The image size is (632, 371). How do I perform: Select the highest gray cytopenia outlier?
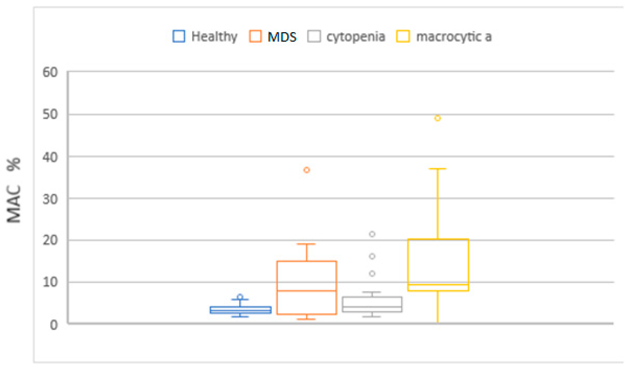pos(372,234)
